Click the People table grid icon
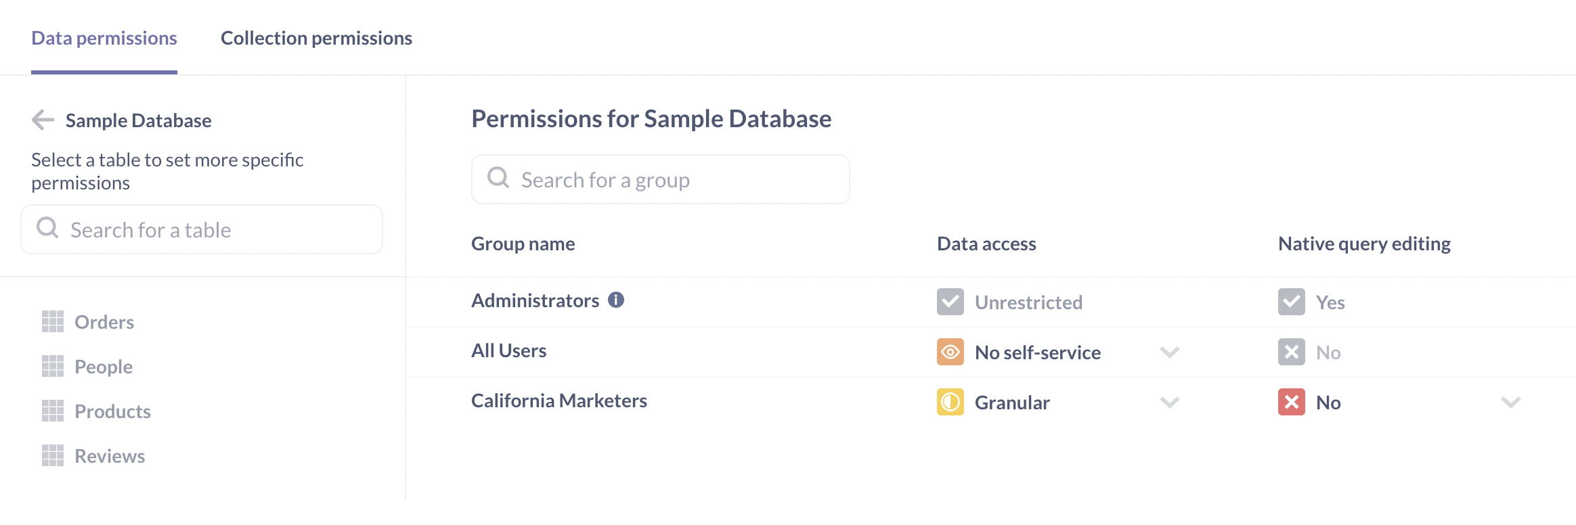The image size is (1576, 525). coord(53,367)
